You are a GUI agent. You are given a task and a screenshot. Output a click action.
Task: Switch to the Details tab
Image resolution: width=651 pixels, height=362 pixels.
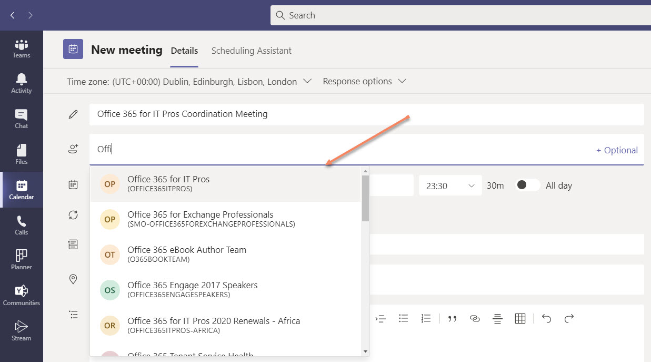pyautogui.click(x=184, y=51)
